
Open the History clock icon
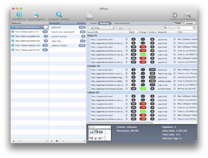coord(174,15)
